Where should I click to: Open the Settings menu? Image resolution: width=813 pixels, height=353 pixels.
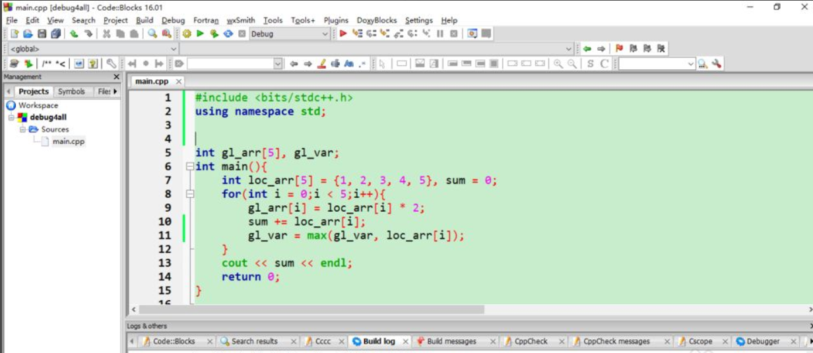click(x=419, y=20)
